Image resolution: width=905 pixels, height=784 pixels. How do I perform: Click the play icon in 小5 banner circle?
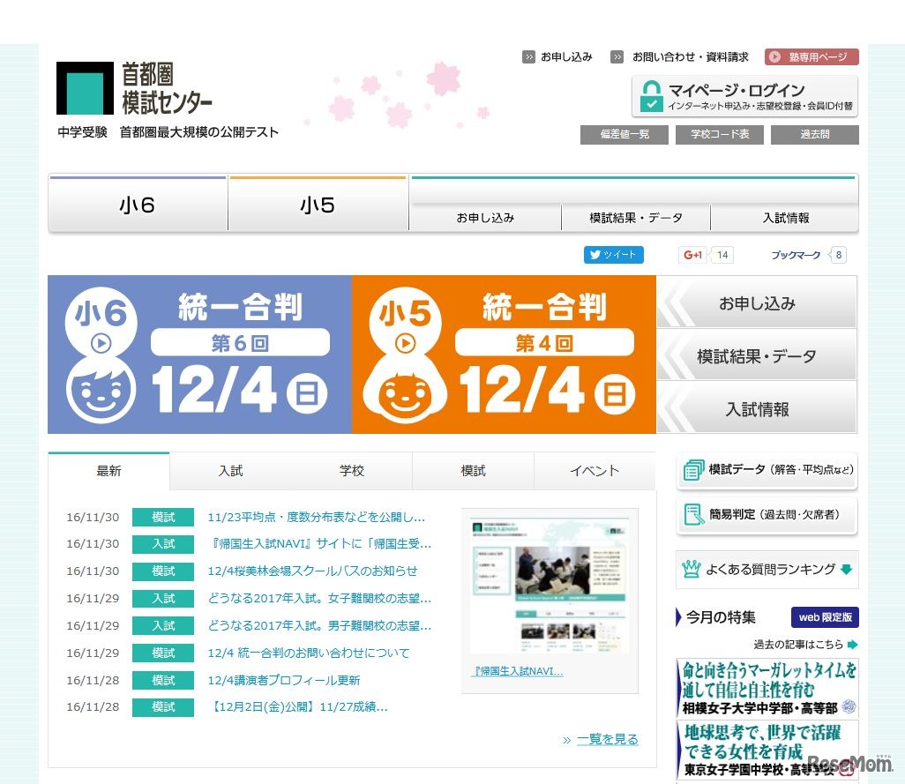pyautogui.click(x=405, y=344)
